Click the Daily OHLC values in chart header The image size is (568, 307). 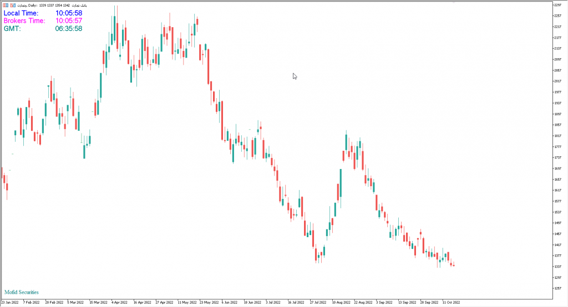click(x=54, y=6)
